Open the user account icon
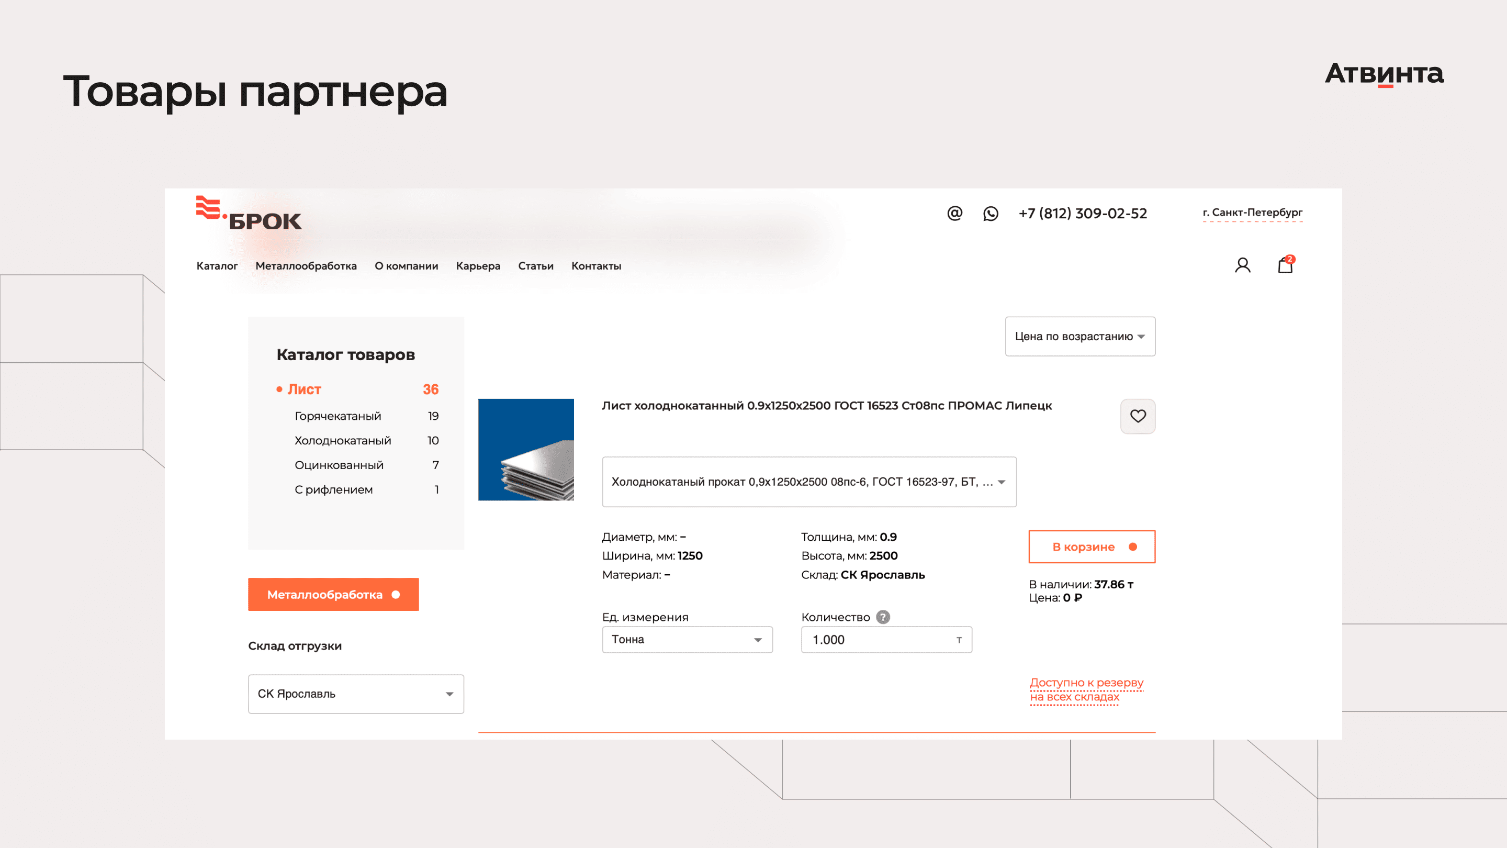Screen dimensions: 1507x848 tap(1243, 266)
